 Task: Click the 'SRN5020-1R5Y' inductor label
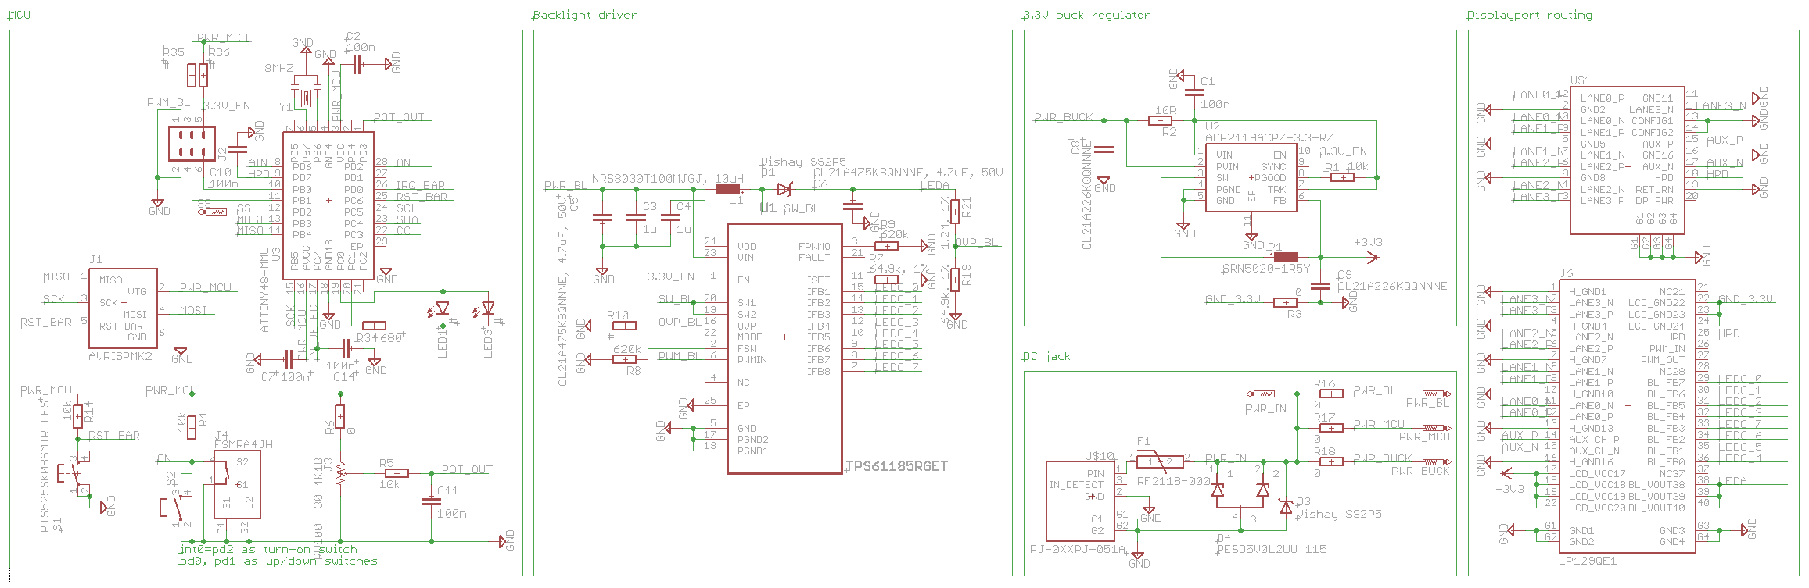[x=1265, y=269]
